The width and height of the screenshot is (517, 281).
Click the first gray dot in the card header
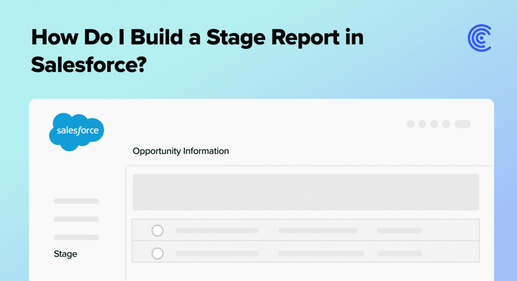tap(410, 124)
